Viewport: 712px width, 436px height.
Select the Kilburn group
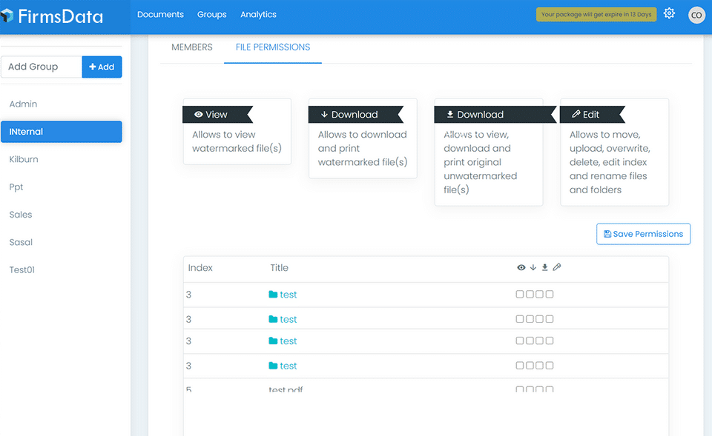tap(62, 159)
